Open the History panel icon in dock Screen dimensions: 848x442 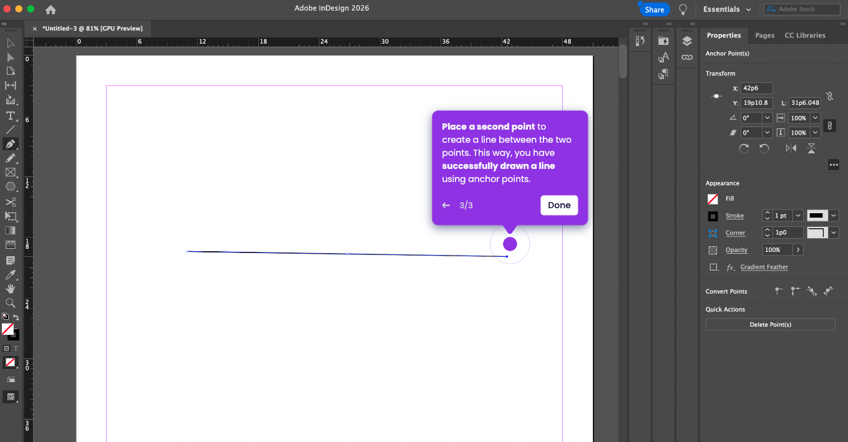pyautogui.click(x=640, y=41)
